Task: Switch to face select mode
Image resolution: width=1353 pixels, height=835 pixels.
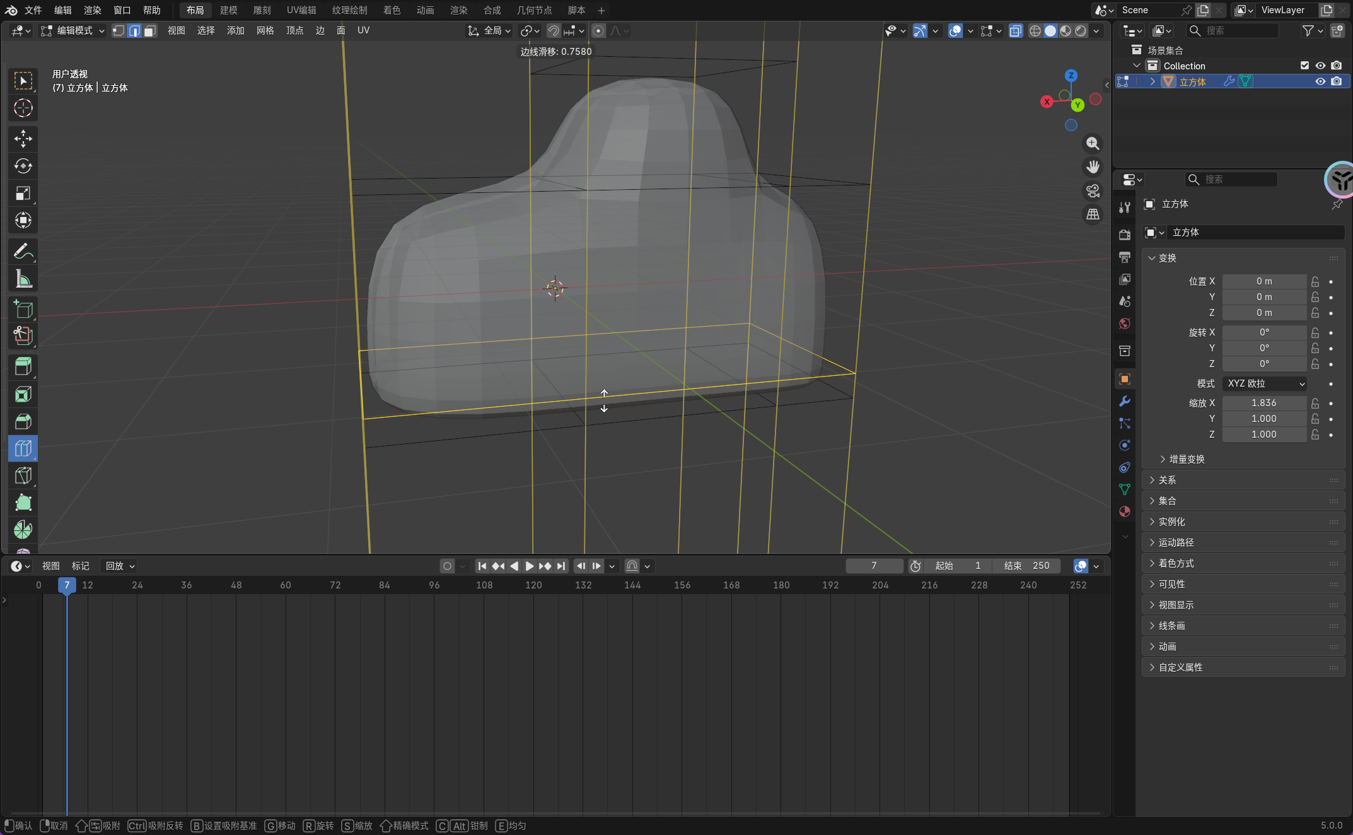Action: [x=149, y=31]
